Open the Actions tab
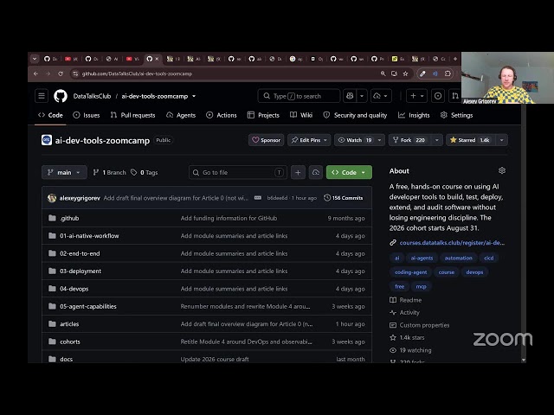 (222, 115)
